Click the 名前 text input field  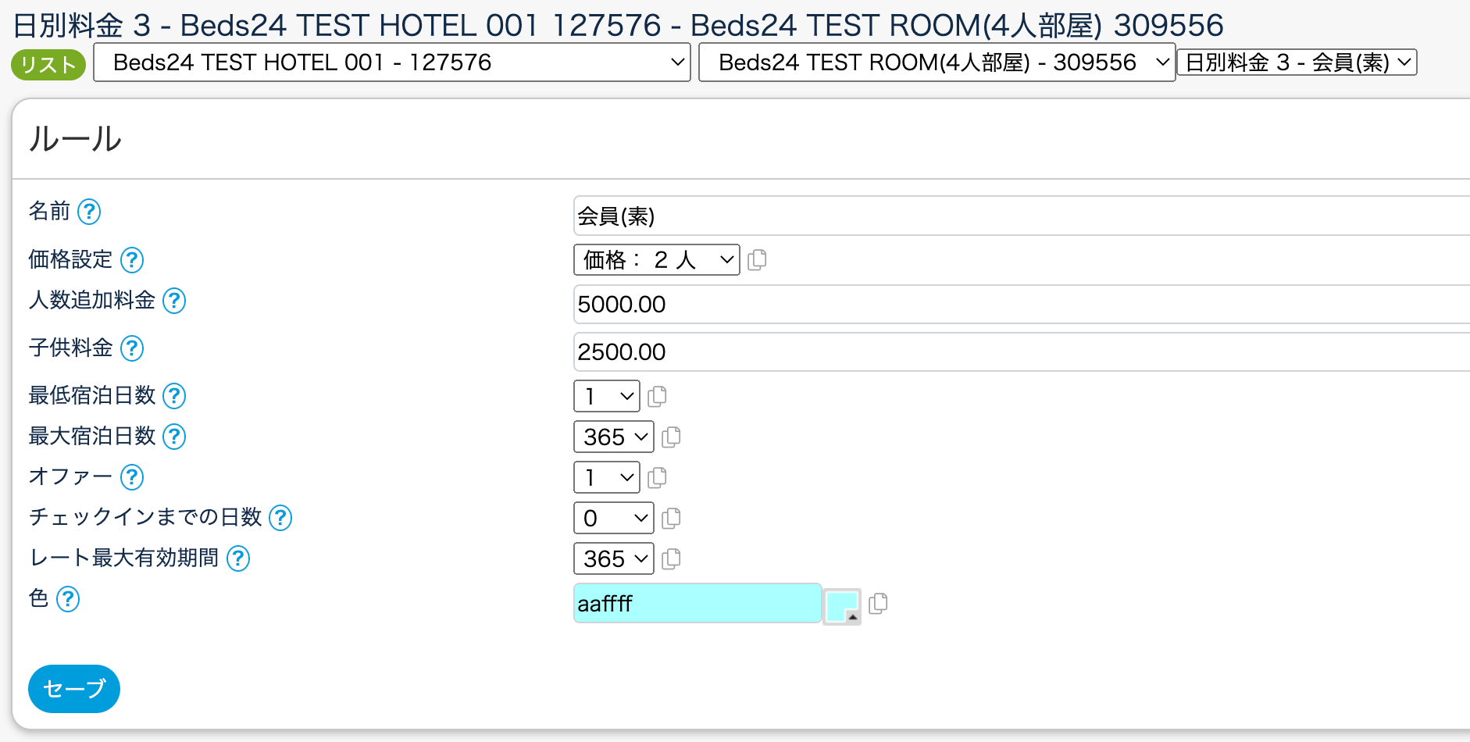pos(1015,216)
